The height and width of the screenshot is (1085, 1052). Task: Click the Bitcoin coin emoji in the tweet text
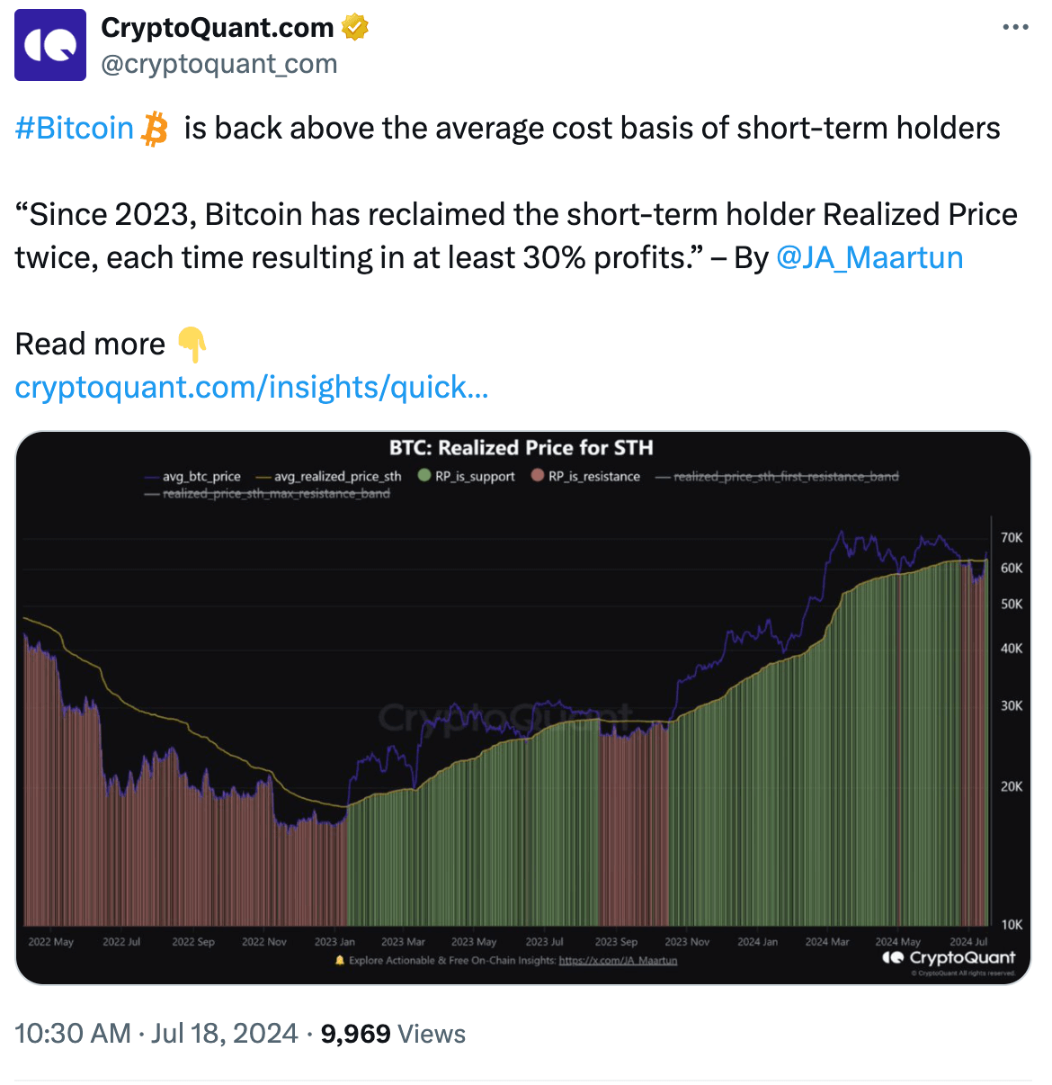pyautogui.click(x=152, y=129)
